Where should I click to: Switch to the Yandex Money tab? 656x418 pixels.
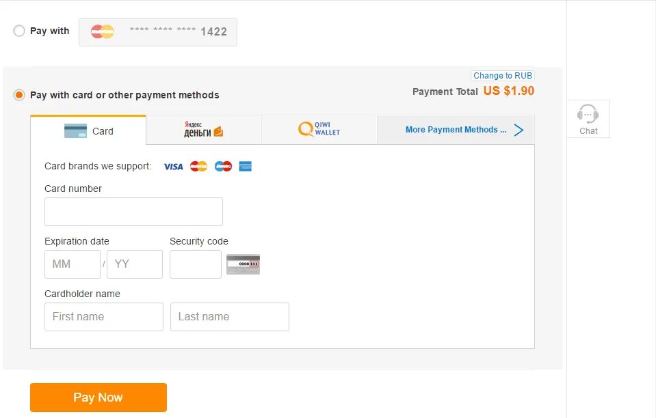[204, 130]
